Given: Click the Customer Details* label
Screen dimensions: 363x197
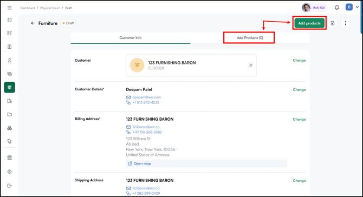Looking at the screenshot, I should (89, 89).
